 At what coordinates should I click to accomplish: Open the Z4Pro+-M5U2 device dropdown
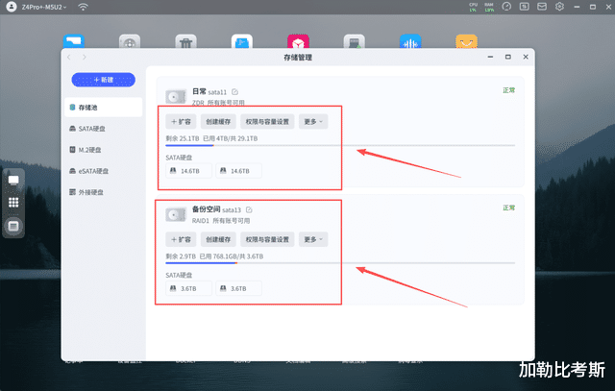pos(44,7)
